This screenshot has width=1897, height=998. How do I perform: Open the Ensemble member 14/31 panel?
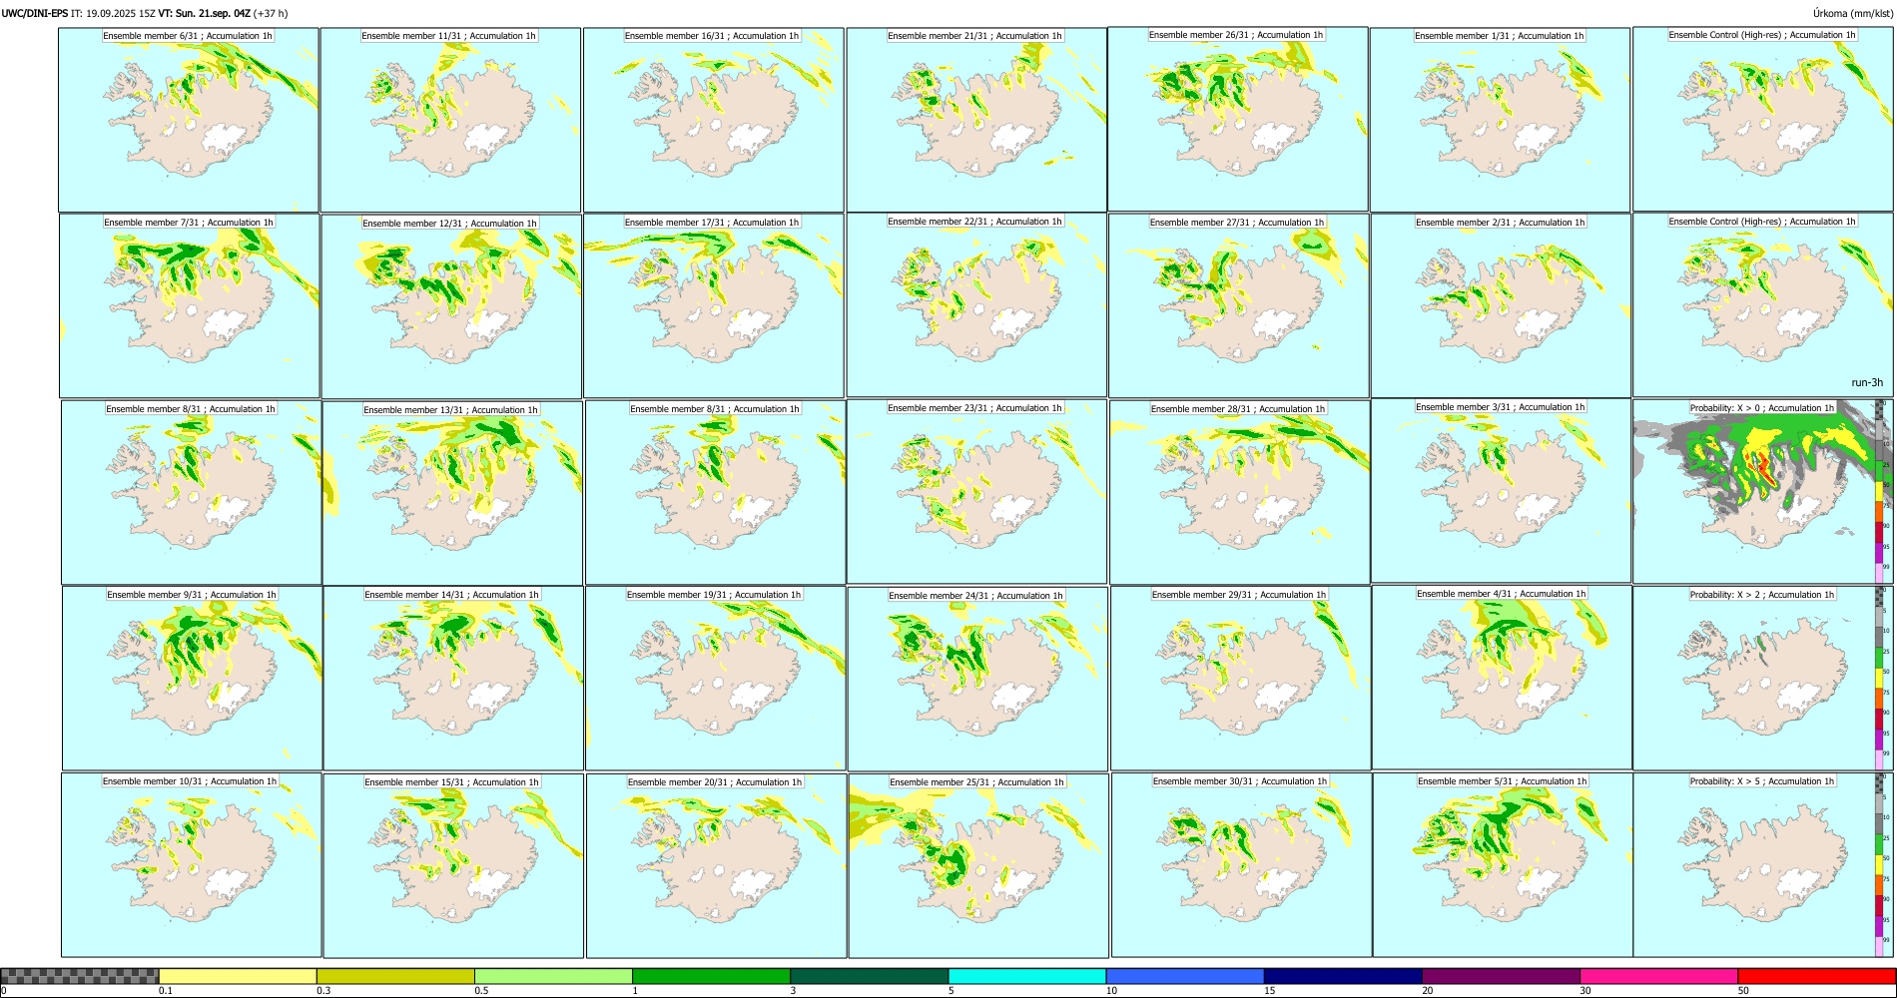point(453,678)
